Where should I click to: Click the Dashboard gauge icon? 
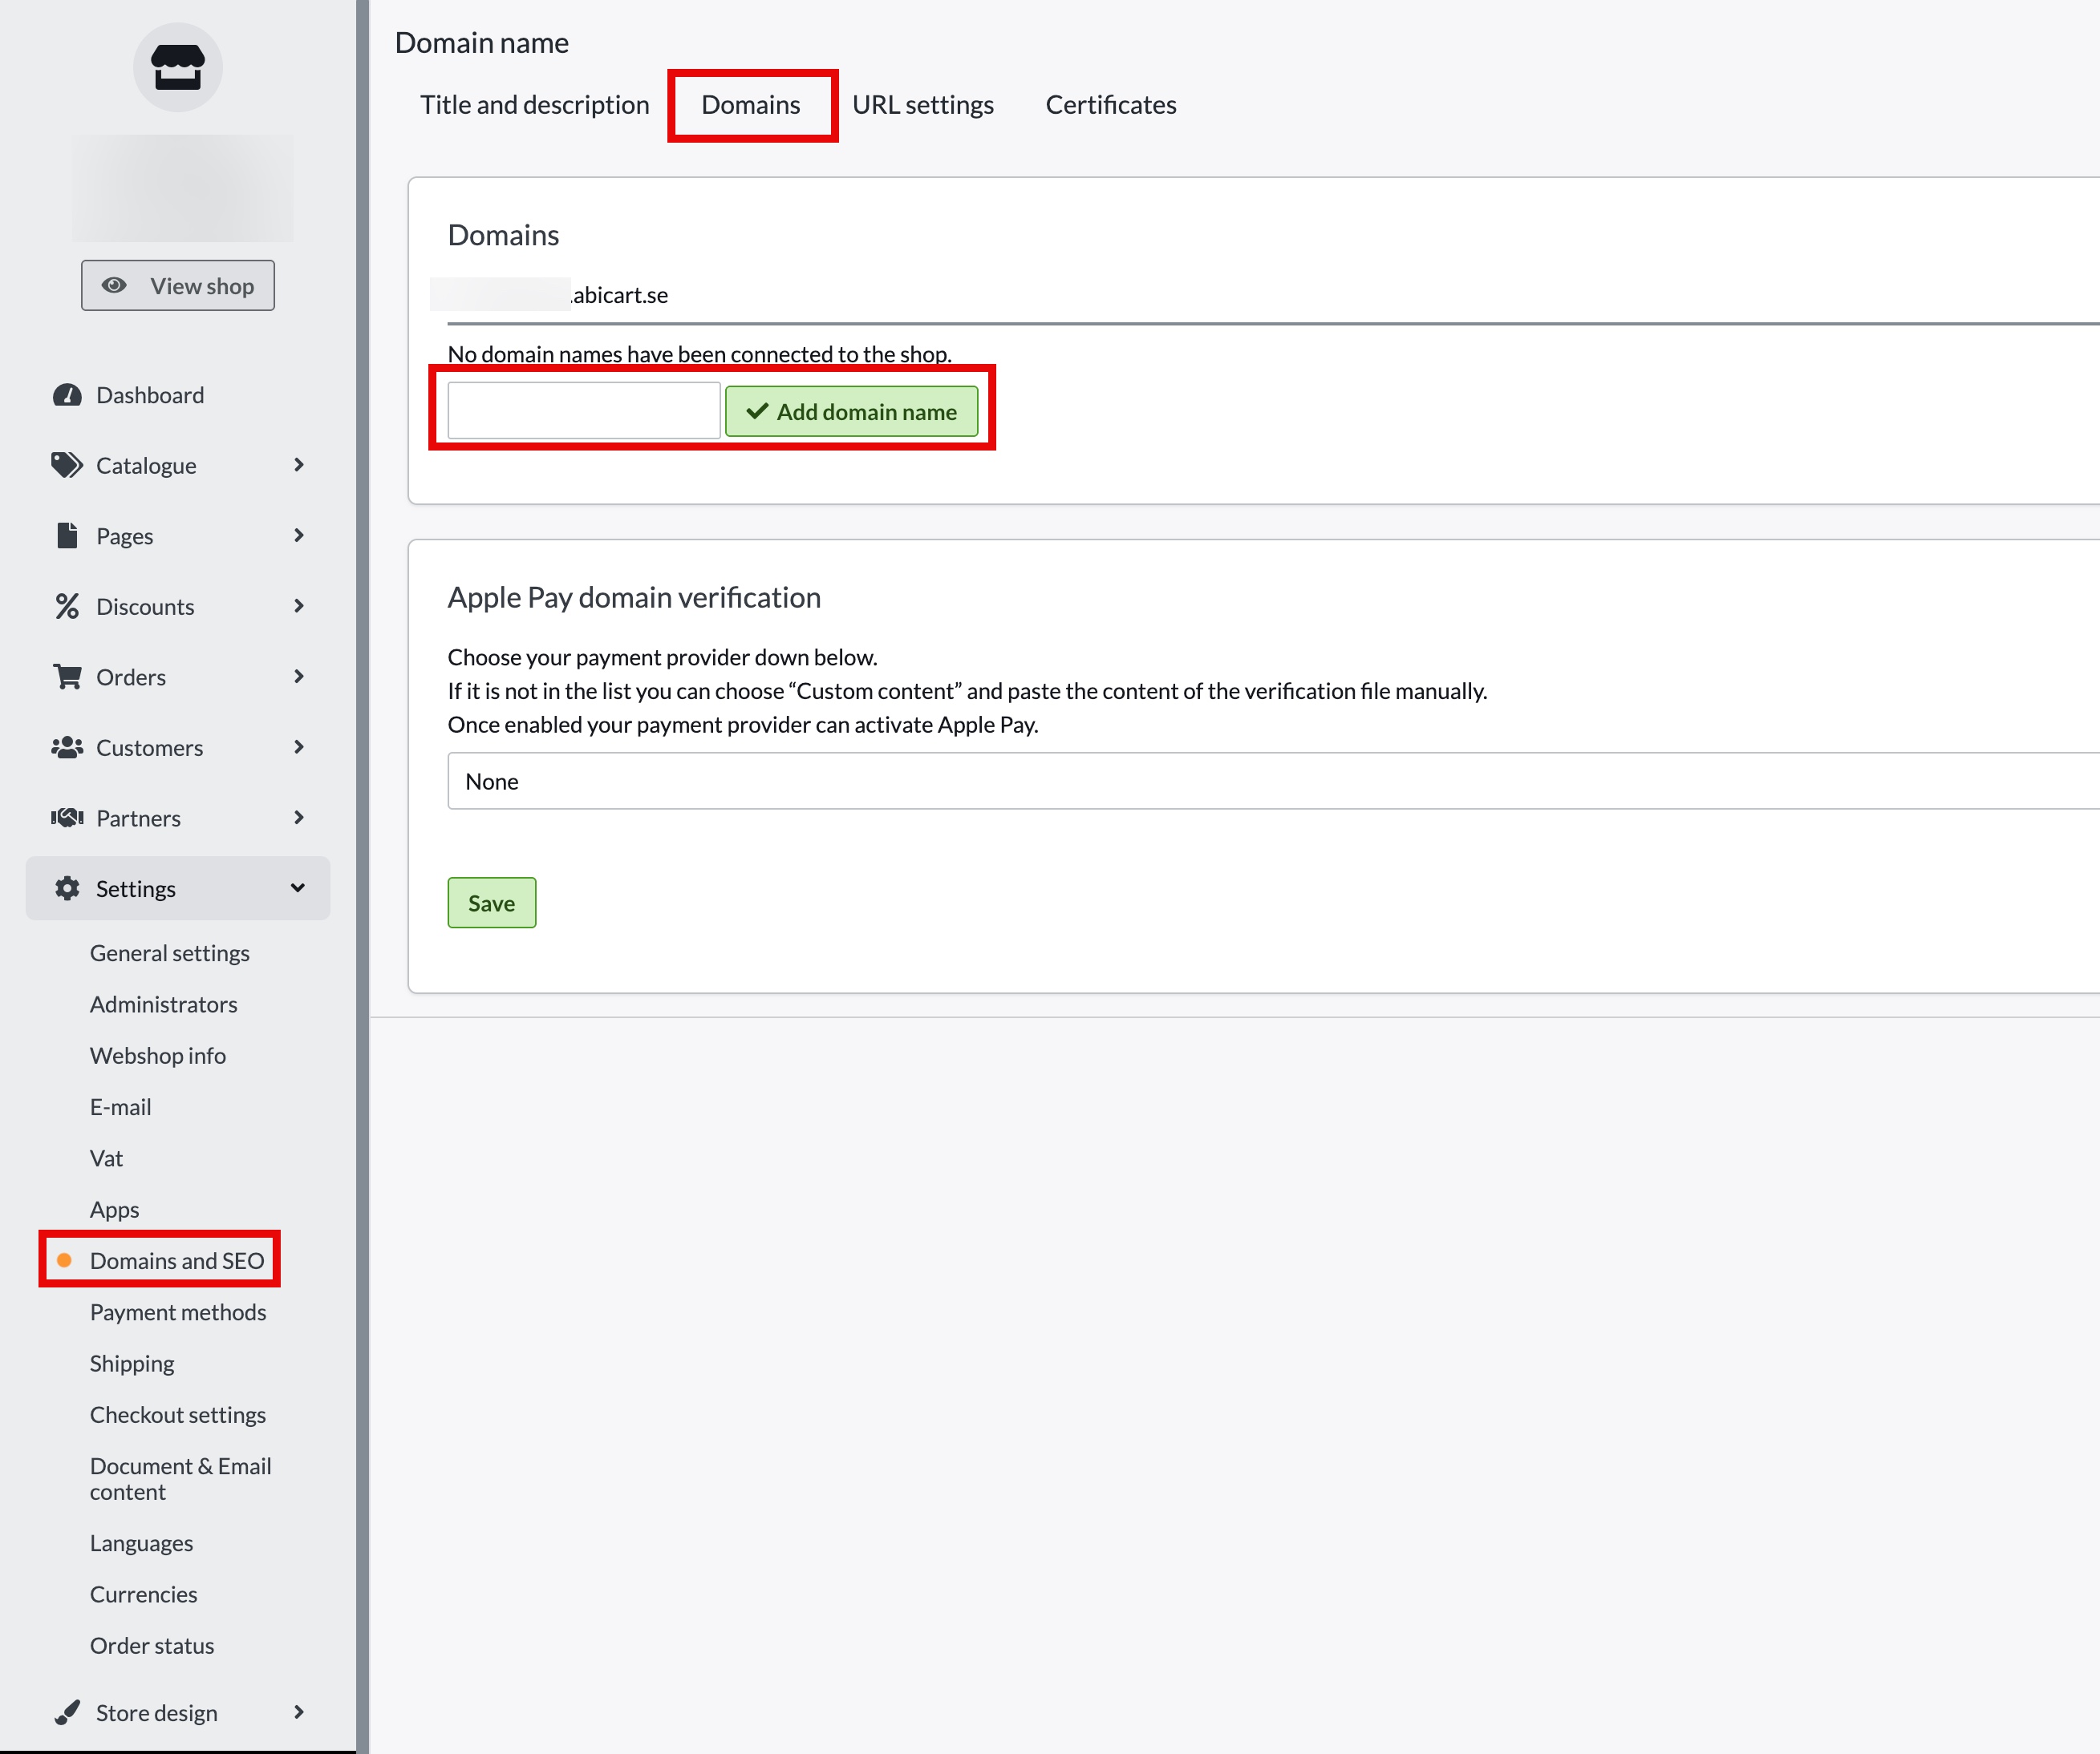point(67,394)
